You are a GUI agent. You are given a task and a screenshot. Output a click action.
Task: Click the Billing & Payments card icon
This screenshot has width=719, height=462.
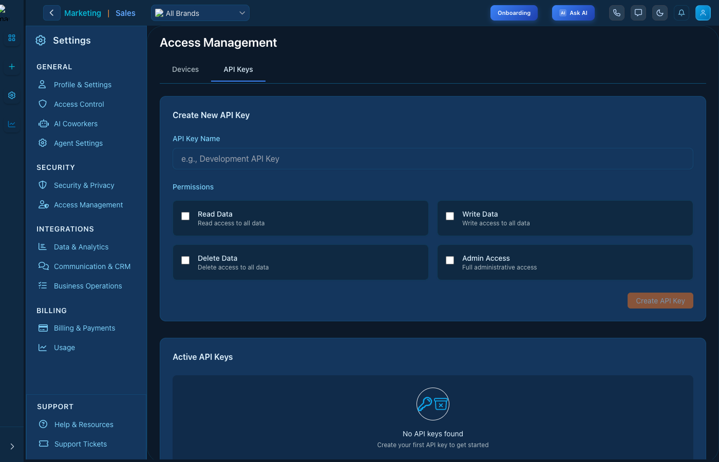(x=43, y=328)
